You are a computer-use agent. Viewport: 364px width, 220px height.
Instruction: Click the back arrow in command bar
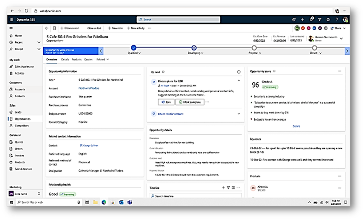coord(47,28)
